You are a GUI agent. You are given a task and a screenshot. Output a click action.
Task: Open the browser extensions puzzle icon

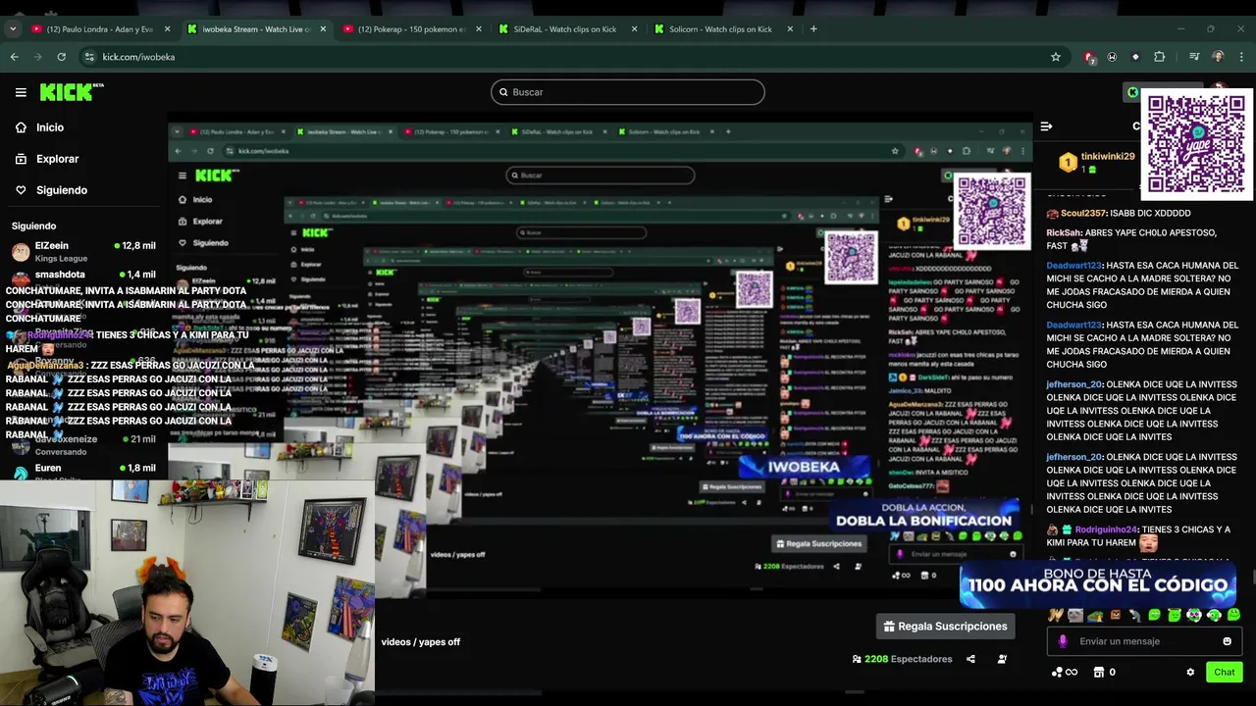click(1159, 57)
